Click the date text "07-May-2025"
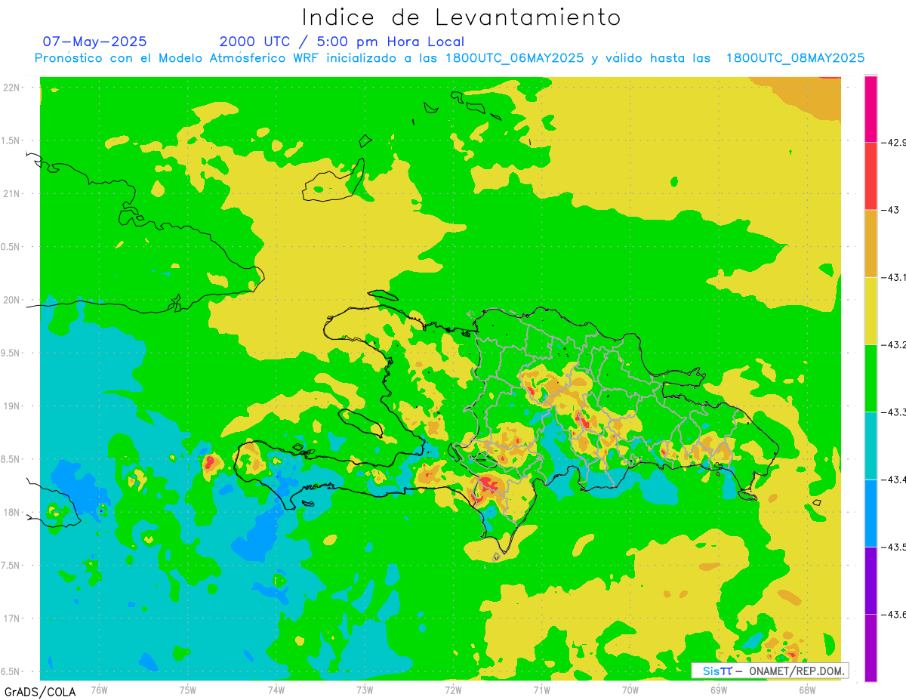Screen dimensions: 906x700 click(x=94, y=42)
